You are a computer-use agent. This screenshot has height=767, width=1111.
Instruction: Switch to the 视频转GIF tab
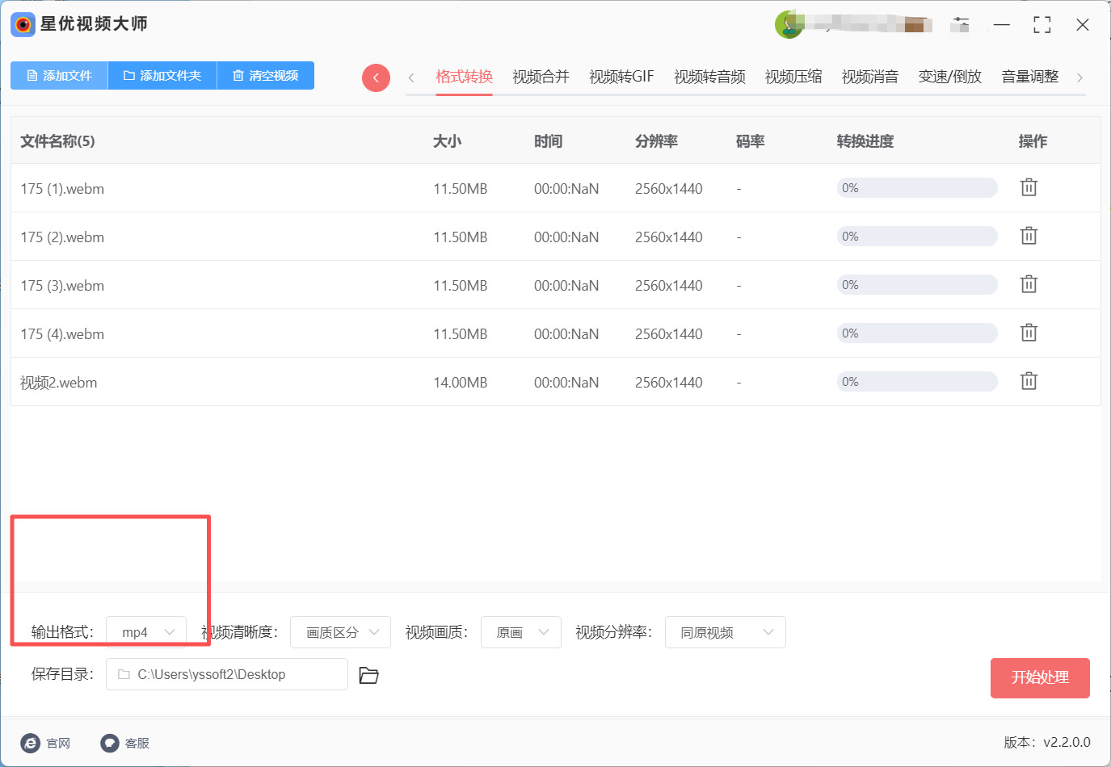(621, 77)
